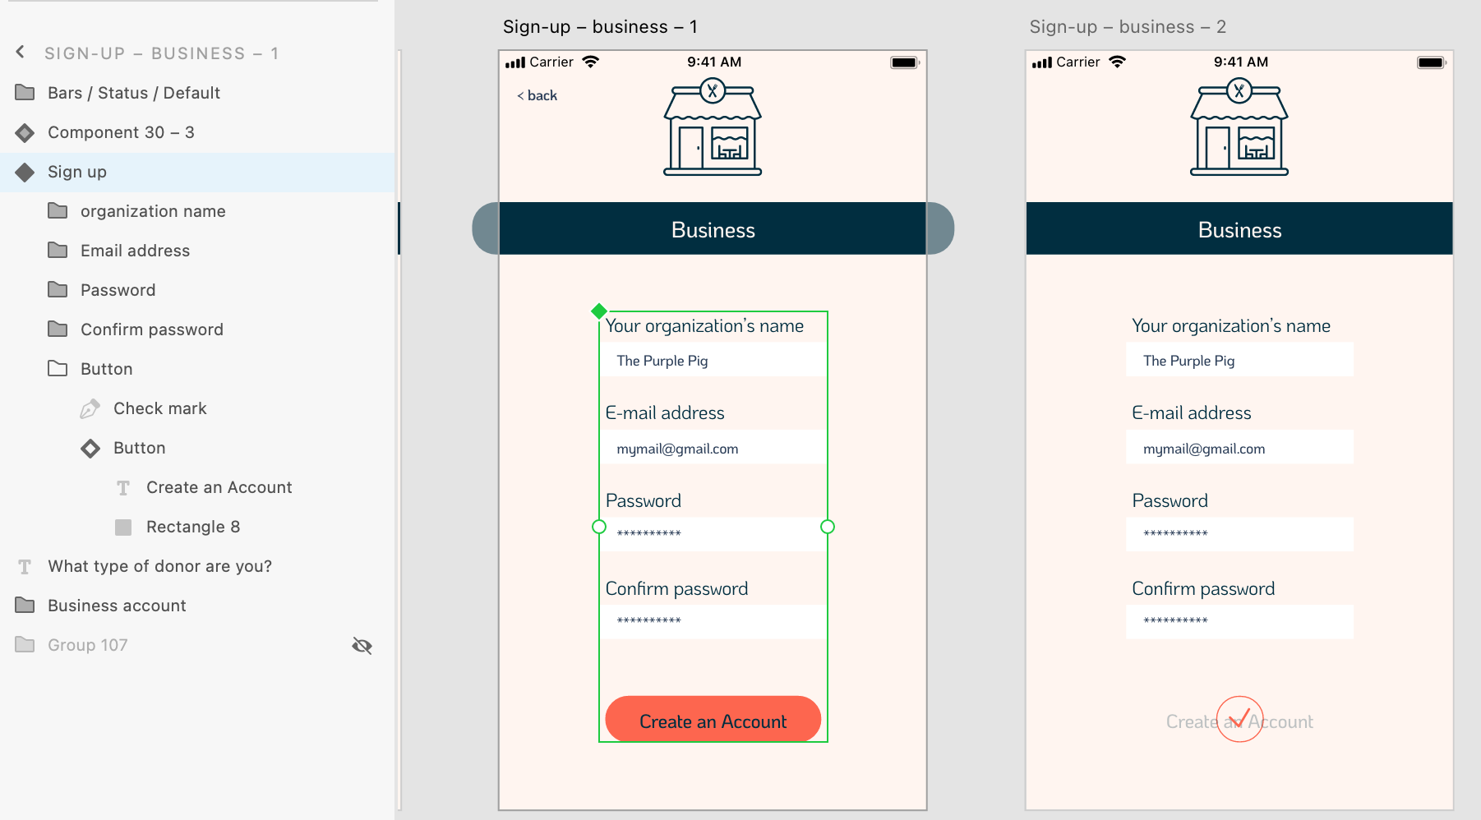Click the mymail@gmail.com input field
The image size is (1481, 820).
[713, 448]
